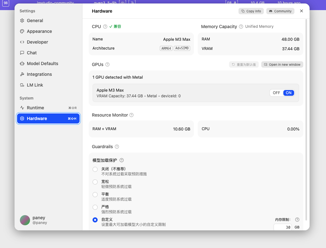
Task: Click the Hardware chip icon
Action: [22, 118]
